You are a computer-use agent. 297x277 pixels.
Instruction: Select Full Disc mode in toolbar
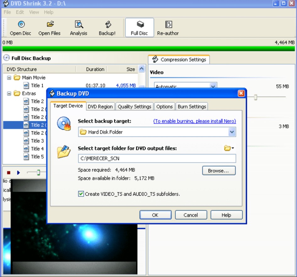click(x=139, y=28)
